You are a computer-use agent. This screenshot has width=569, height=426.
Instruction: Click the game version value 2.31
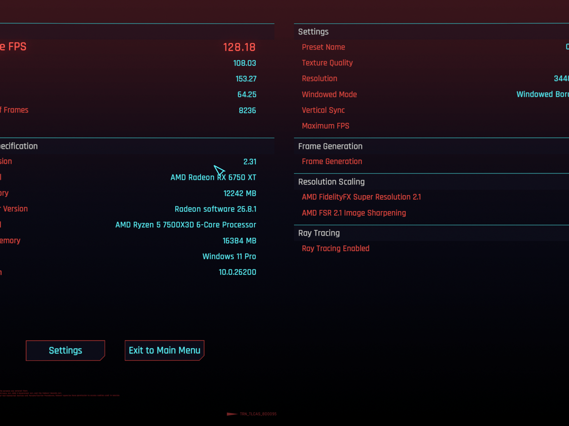[x=250, y=162]
